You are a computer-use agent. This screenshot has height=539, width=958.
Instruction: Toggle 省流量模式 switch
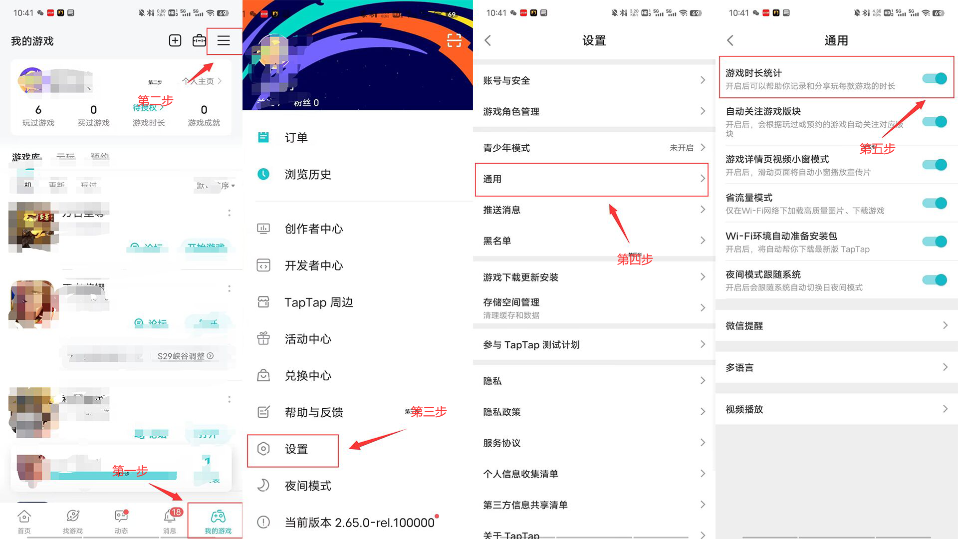pos(935,203)
